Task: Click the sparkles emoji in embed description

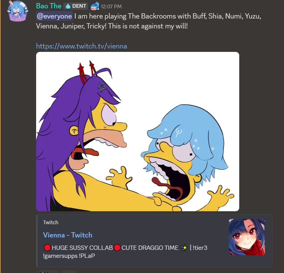Action: (184, 248)
